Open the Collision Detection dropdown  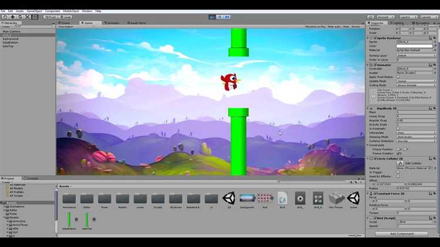417,141
